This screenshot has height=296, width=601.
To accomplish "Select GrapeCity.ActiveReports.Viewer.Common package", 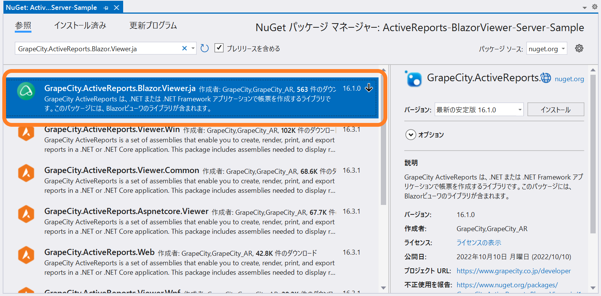I will (192, 180).
